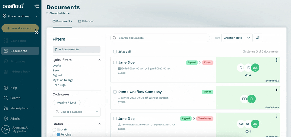This screenshot has width=291, height=137.
Task: Click the Search magnifier icon in sidebar
Action: click(x=6, y=98)
